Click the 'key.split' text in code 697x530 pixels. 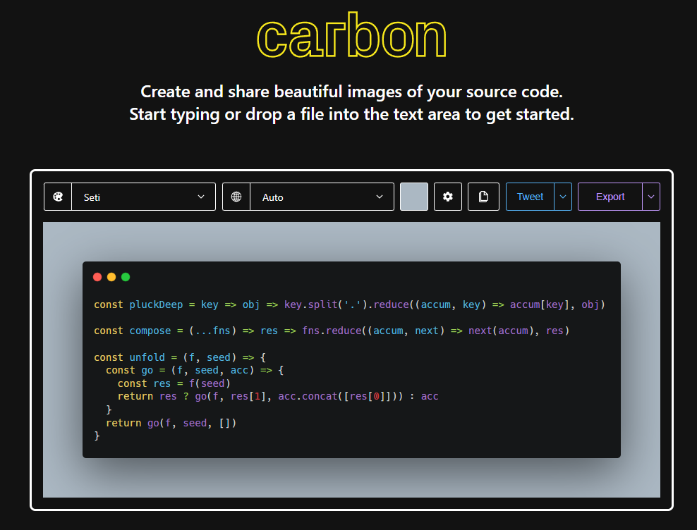click(x=310, y=304)
